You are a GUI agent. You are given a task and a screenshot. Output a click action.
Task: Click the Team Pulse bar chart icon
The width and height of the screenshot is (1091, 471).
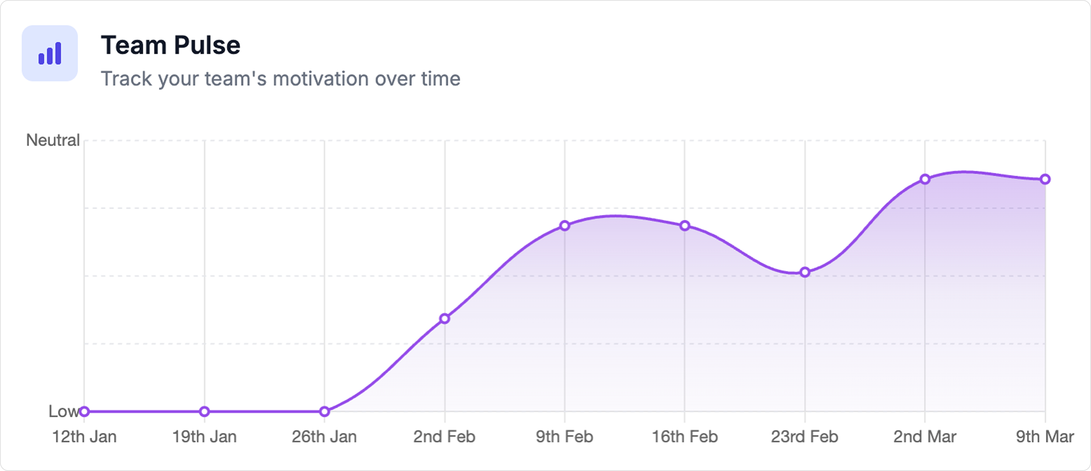50,53
